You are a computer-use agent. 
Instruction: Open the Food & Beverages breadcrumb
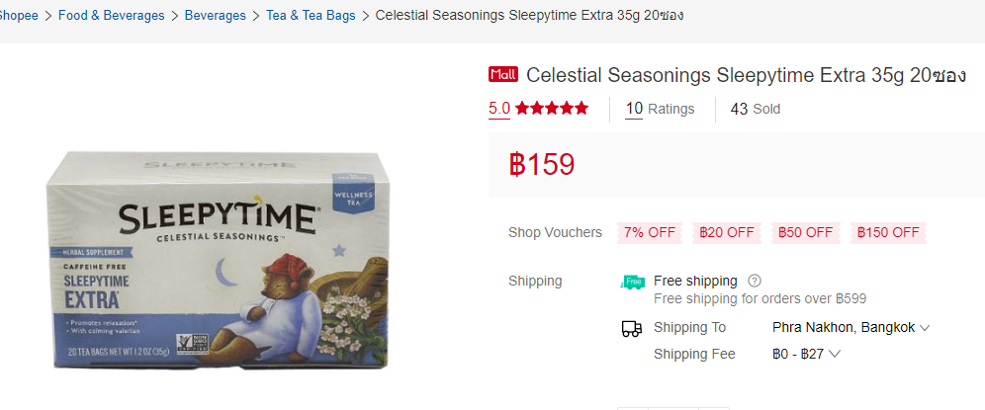click(111, 16)
